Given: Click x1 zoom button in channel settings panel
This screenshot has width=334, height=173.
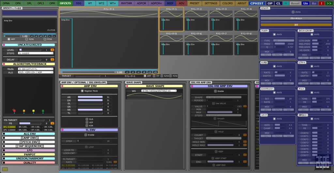Looking at the screenshot, I should point(32,36).
